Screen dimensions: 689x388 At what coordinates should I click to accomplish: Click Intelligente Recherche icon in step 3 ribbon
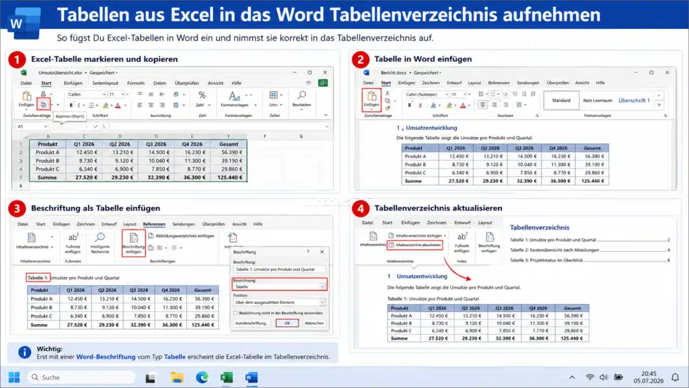coord(100,237)
